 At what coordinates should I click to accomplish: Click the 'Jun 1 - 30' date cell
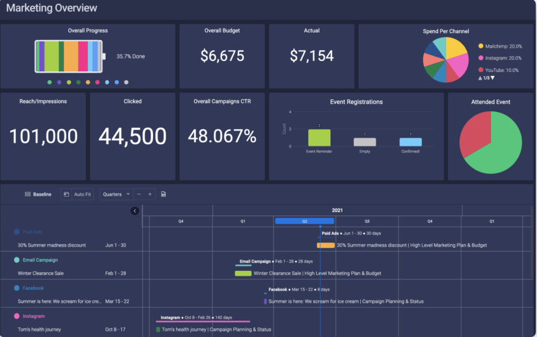(x=116, y=245)
